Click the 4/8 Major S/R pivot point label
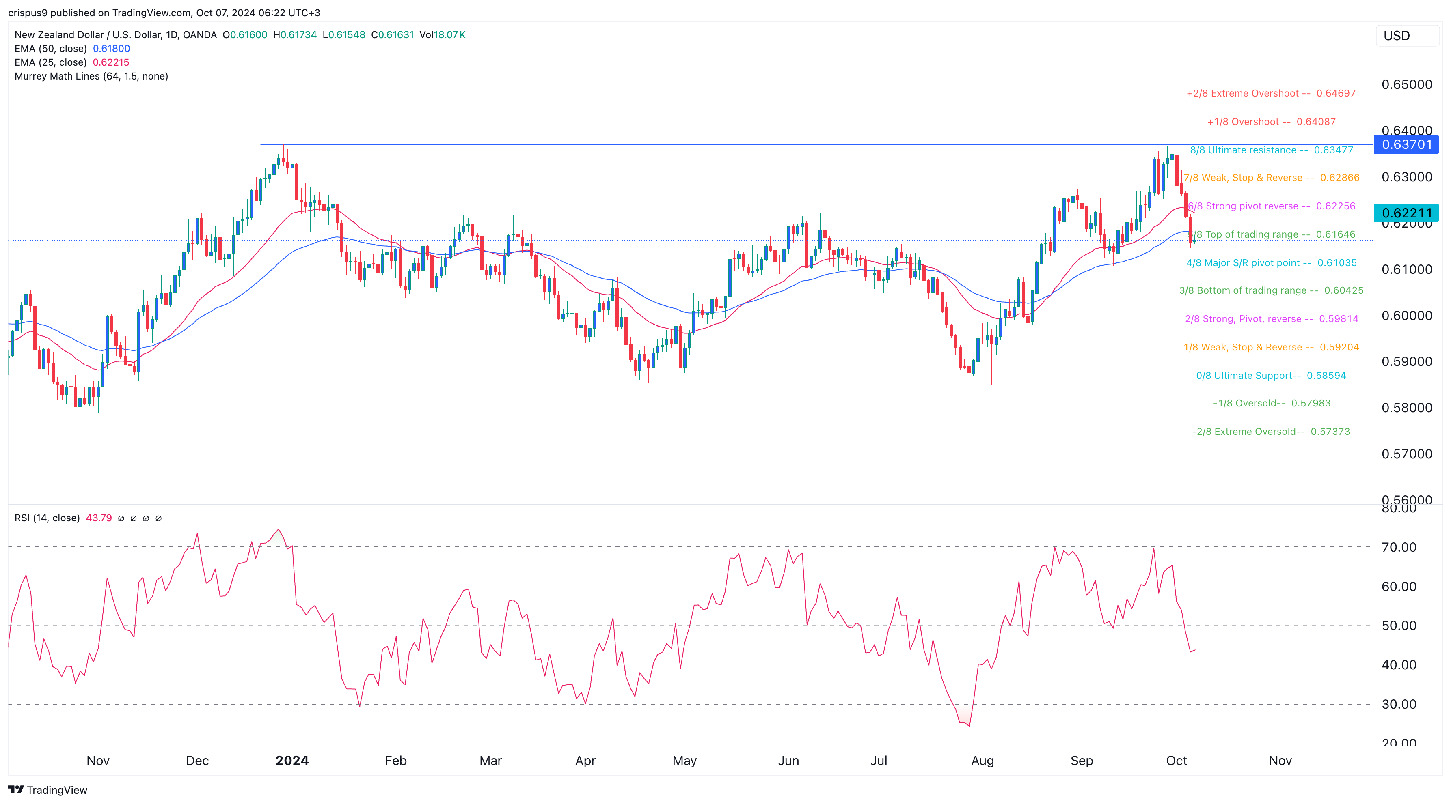Image resolution: width=1451 pixels, height=804 pixels. coord(1271,263)
